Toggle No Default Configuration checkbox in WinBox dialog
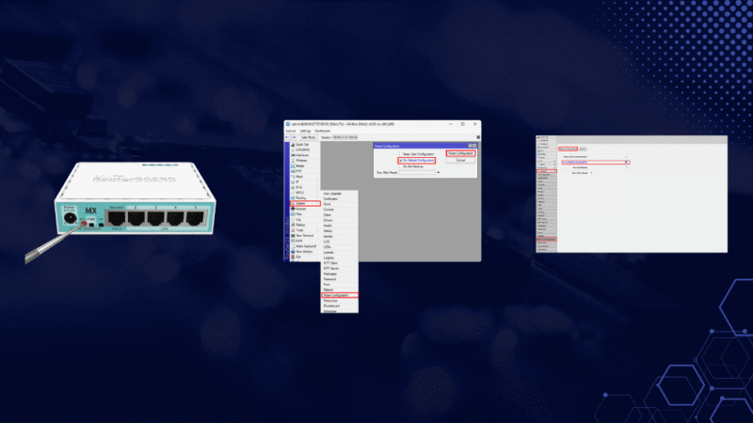 401,160
